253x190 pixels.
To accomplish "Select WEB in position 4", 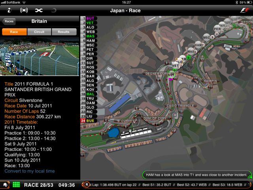I will point(89,32).
